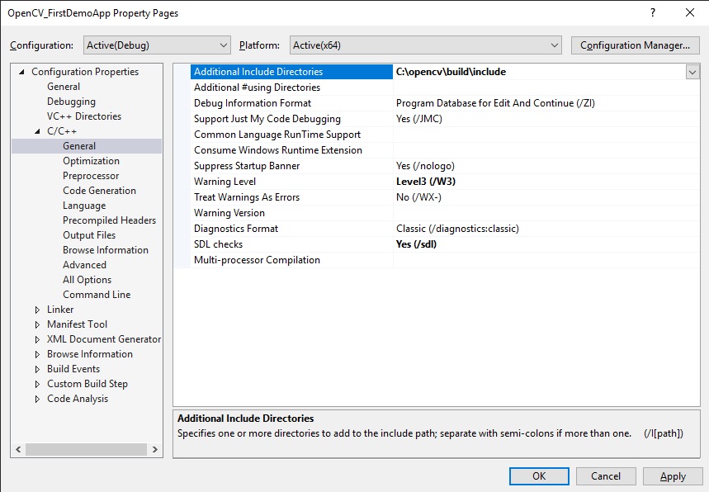709x492 pixels.
Task: Click the Help question mark icon
Action: [x=652, y=12]
